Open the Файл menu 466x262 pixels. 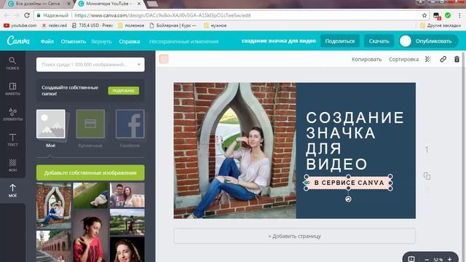tap(47, 41)
